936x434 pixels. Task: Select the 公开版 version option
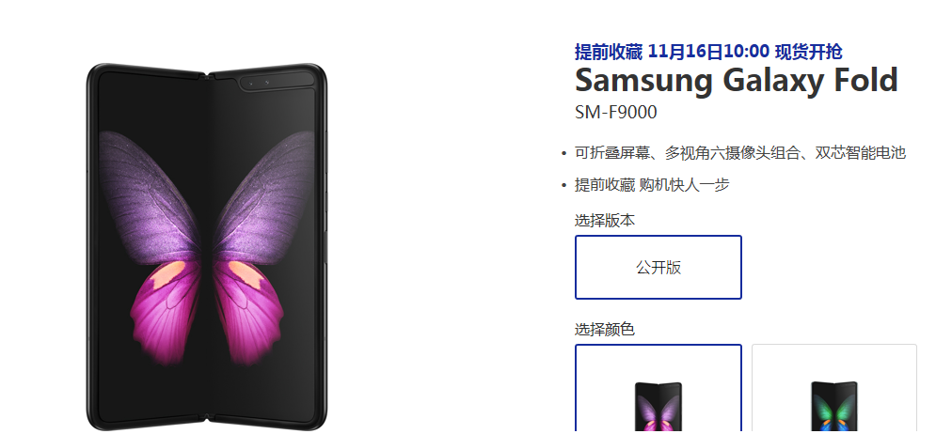pos(658,267)
